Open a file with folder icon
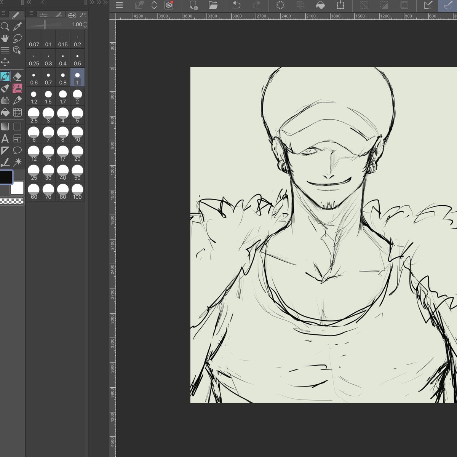Viewport: 457px width, 457px height. pos(213,5)
